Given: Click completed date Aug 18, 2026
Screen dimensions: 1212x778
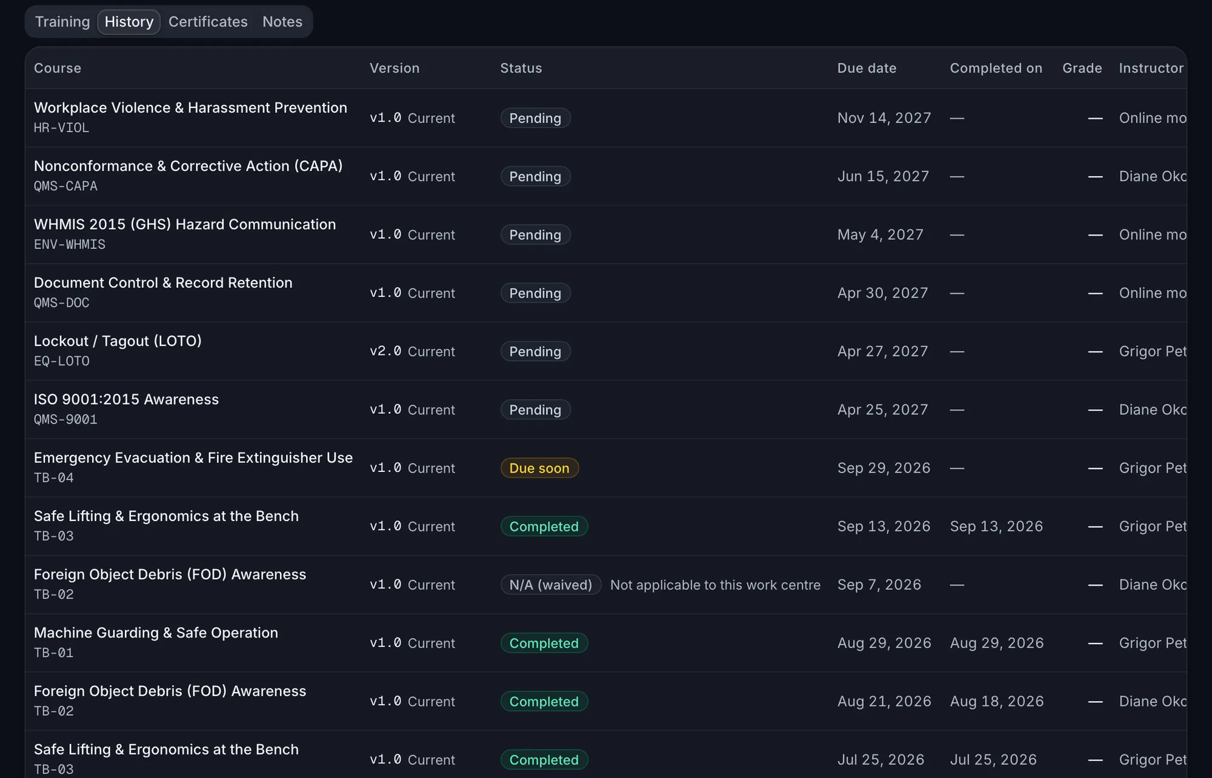Looking at the screenshot, I should tap(997, 701).
